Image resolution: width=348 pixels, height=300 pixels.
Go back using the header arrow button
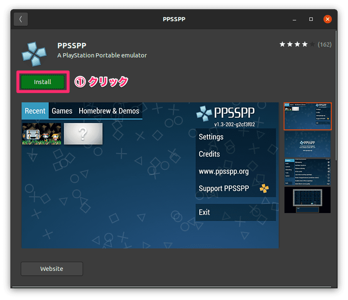click(21, 19)
